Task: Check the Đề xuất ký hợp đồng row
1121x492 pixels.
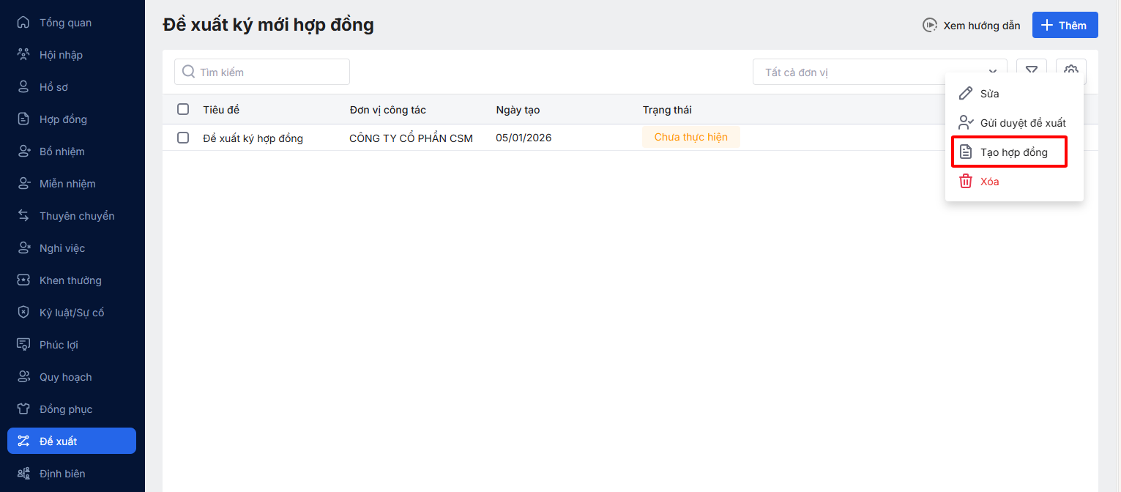Action: click(183, 138)
